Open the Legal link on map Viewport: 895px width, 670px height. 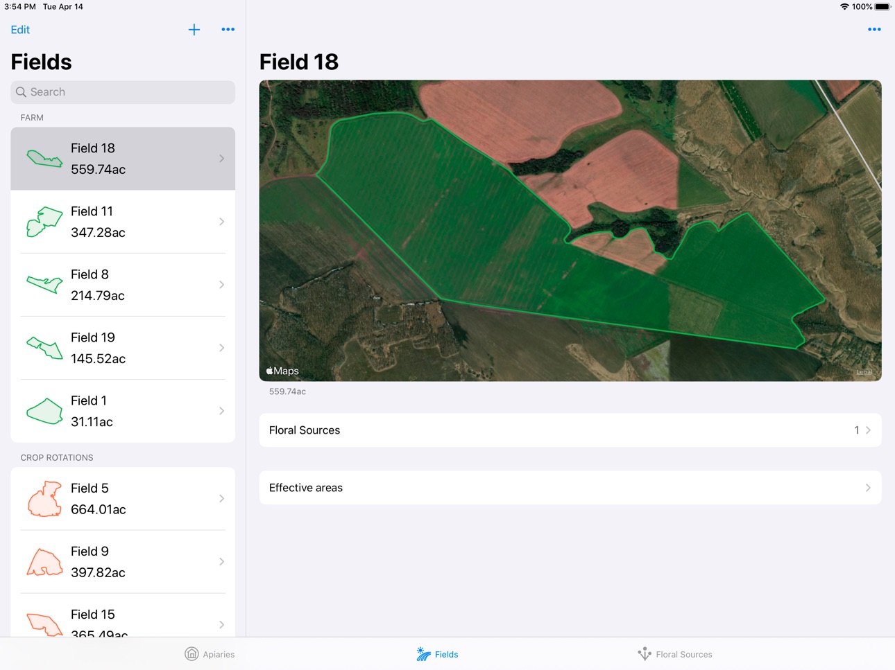click(x=864, y=372)
